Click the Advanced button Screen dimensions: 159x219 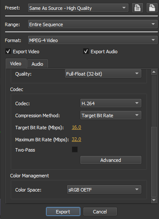coord(111,160)
